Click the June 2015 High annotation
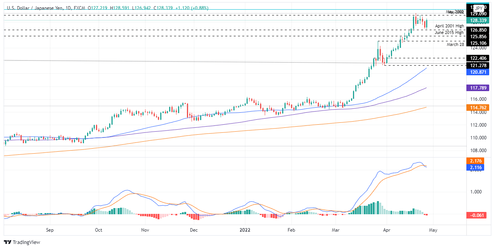Viewport: 495px width, 249px height. pos(449,32)
